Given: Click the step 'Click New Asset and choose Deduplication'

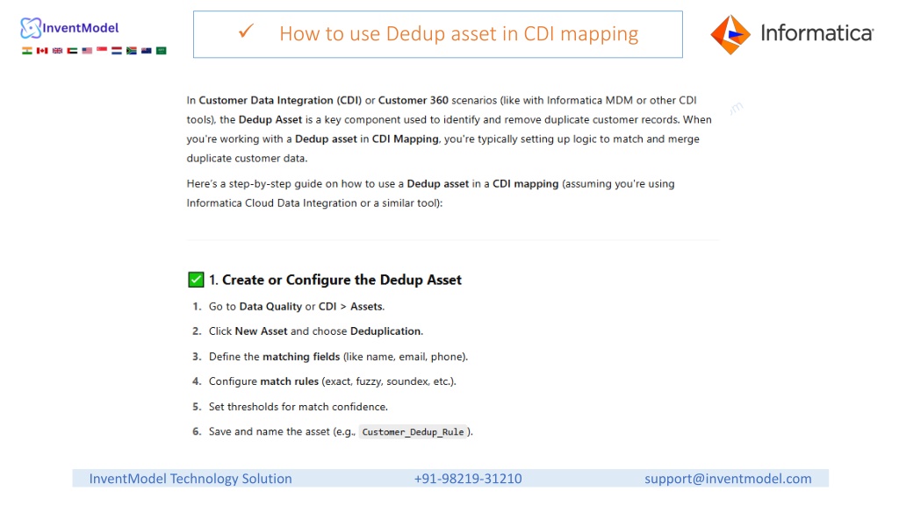Looking at the screenshot, I should pos(316,331).
